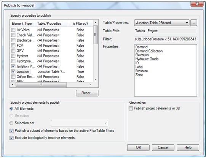Select Pressure in the Properties list
This screenshot has height=158, width=206.
(142, 71)
